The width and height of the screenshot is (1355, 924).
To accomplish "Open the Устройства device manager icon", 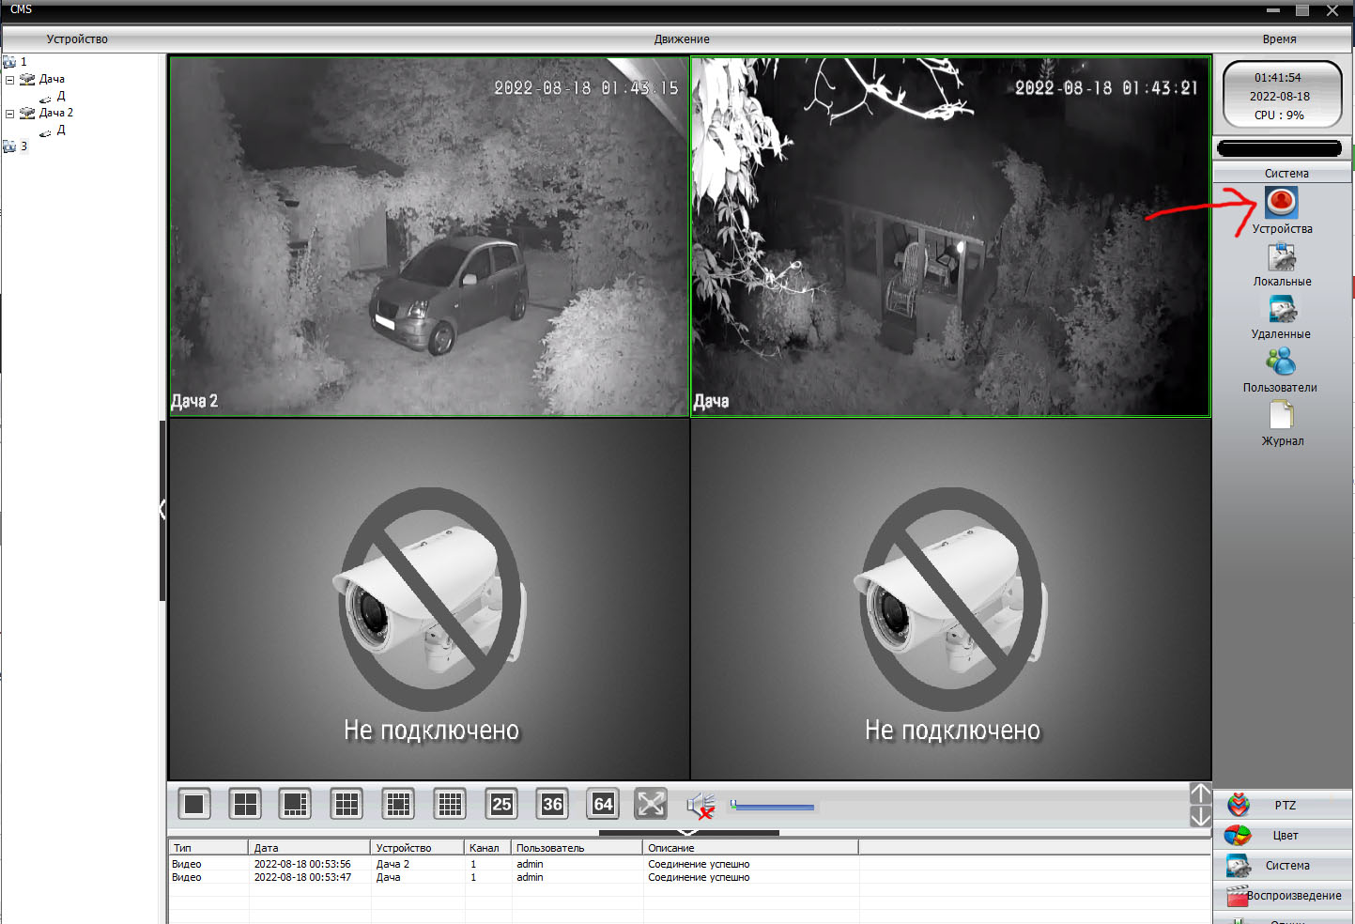I will click(1281, 203).
